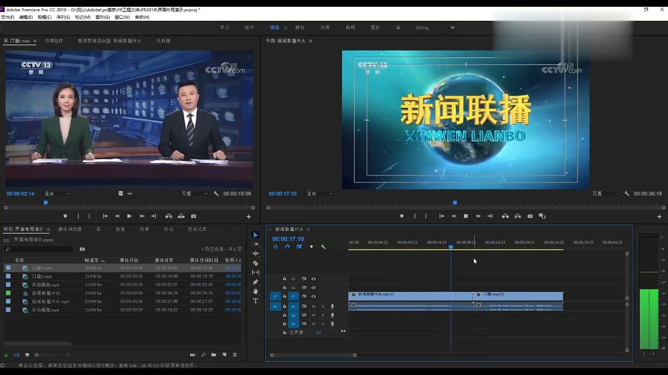Step forward one frame in Program monitor
Image resolution: width=668 pixels, height=375 pixels.
pyautogui.click(x=478, y=216)
